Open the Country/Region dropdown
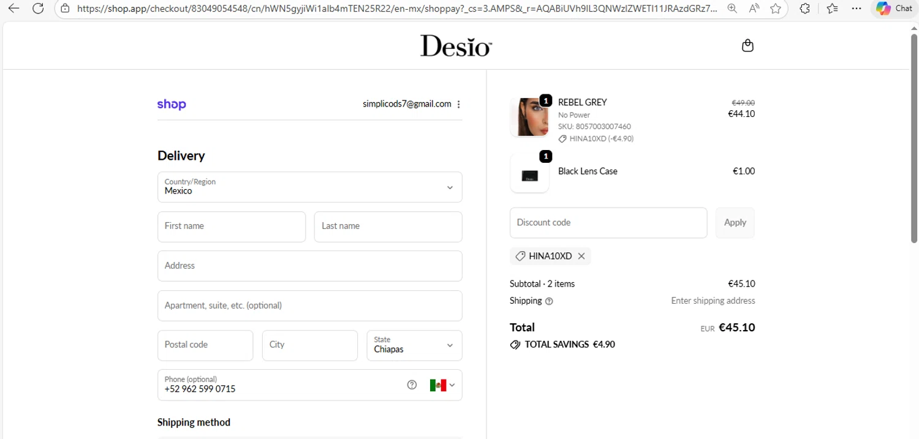919x439 pixels. pos(310,187)
